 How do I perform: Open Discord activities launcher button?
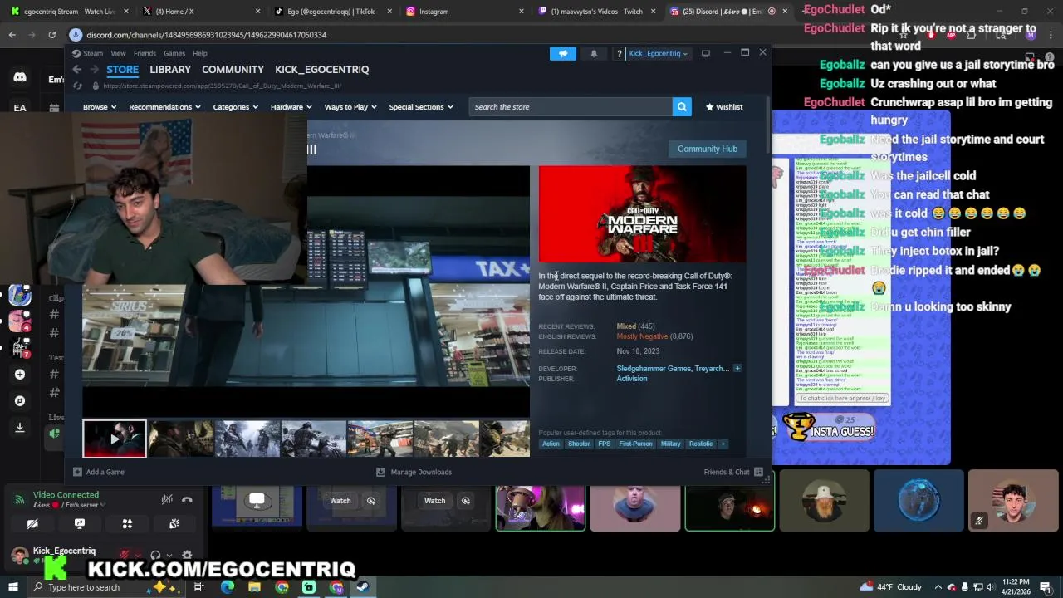click(127, 524)
